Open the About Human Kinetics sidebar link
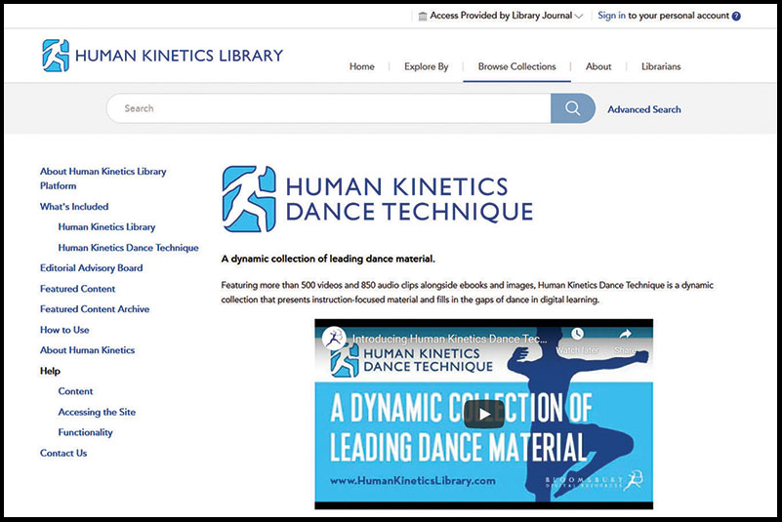782x522 pixels. (x=87, y=350)
